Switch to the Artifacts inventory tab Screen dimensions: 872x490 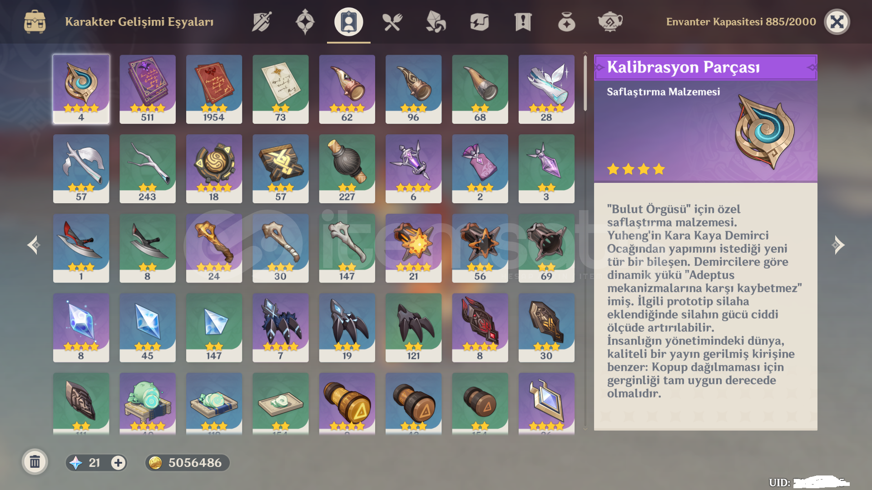305,22
